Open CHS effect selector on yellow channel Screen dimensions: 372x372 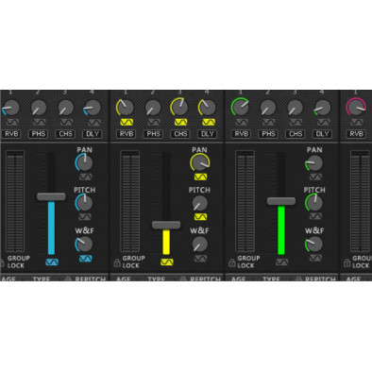pyautogui.click(x=180, y=134)
